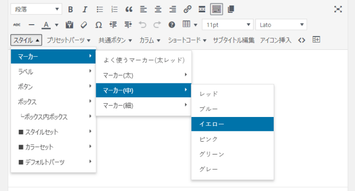Insert a numbered list

point(114,9)
